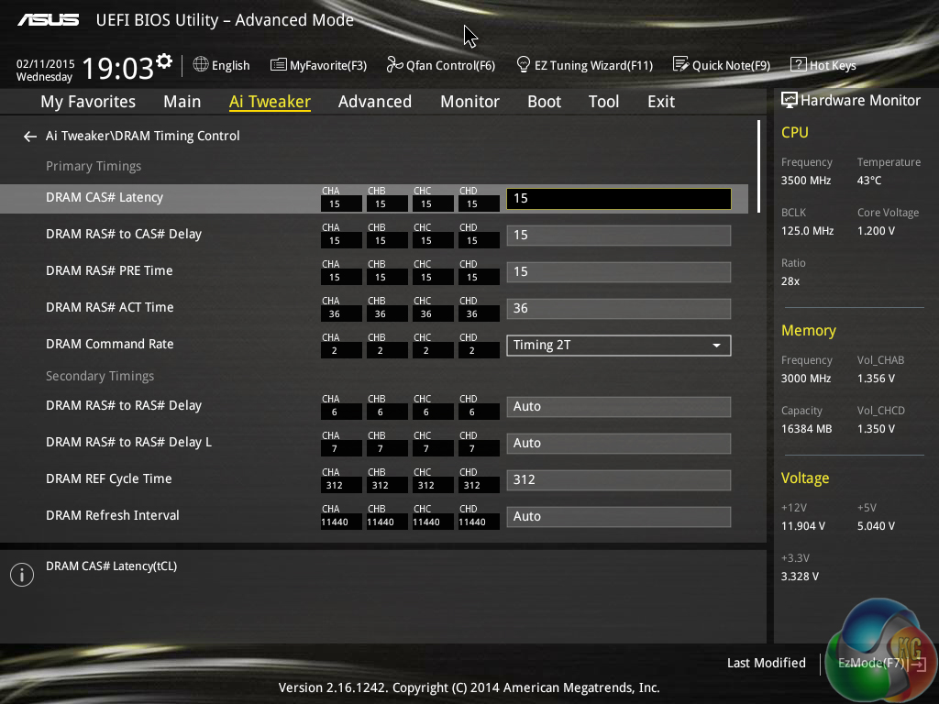Open the My Favorites tab
The width and height of the screenshot is (939, 704).
[88, 102]
